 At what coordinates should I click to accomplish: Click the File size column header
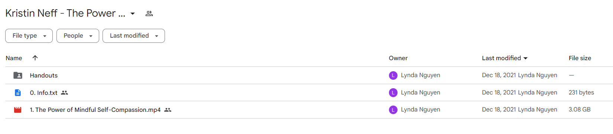coord(580,58)
